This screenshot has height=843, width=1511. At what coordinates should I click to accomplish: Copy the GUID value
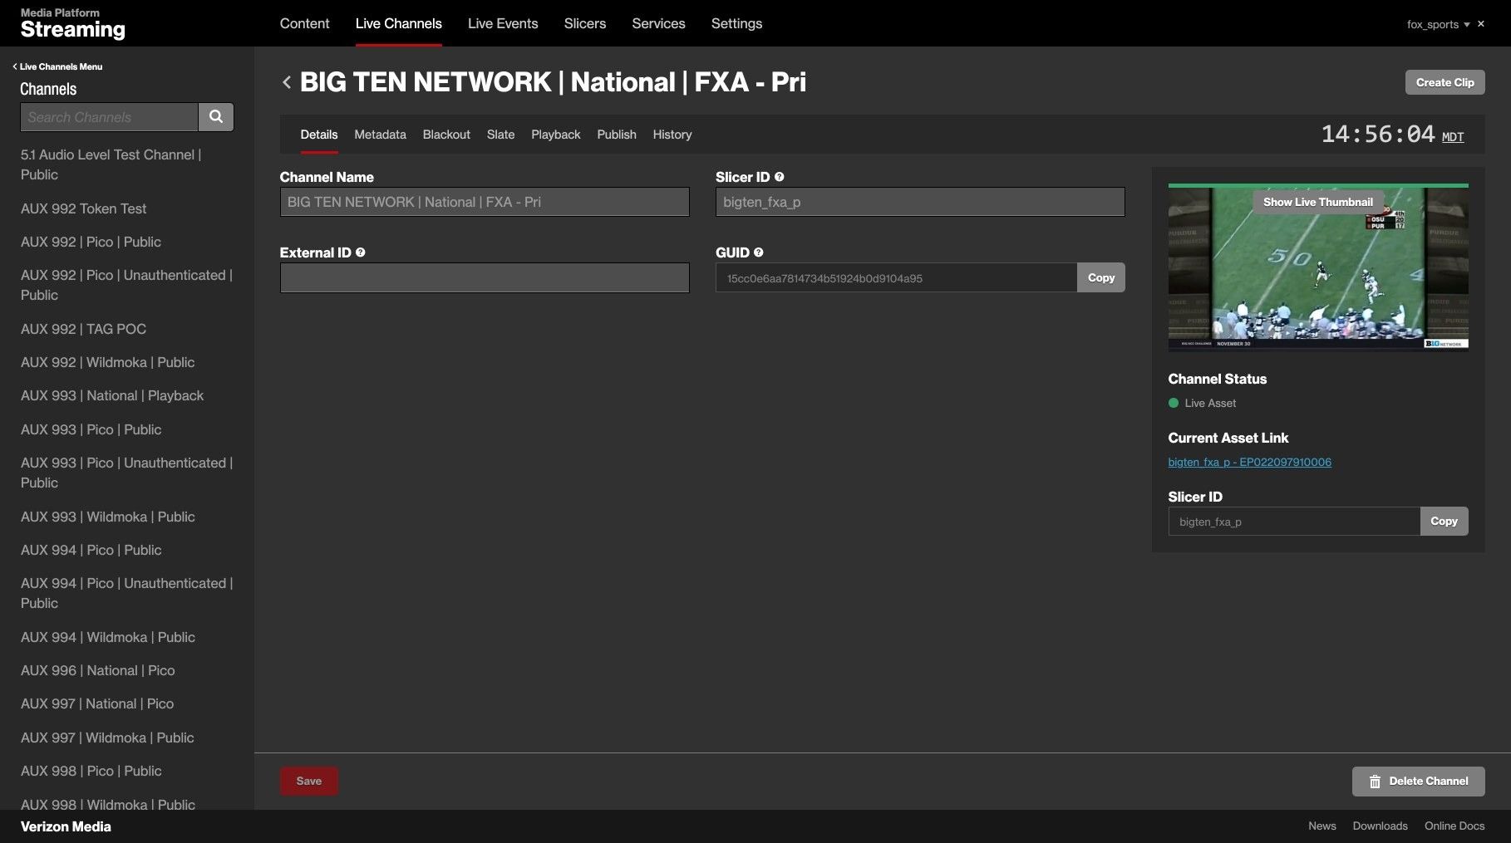click(1101, 277)
